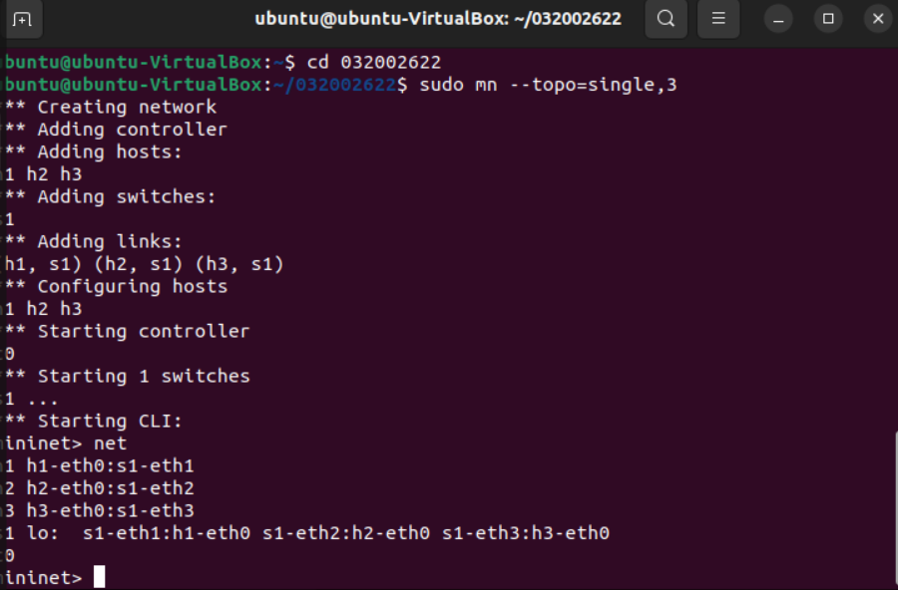The image size is (898, 590).
Task: Click the 'sudo mn --topo=single,3' command text
Action: 548,85
